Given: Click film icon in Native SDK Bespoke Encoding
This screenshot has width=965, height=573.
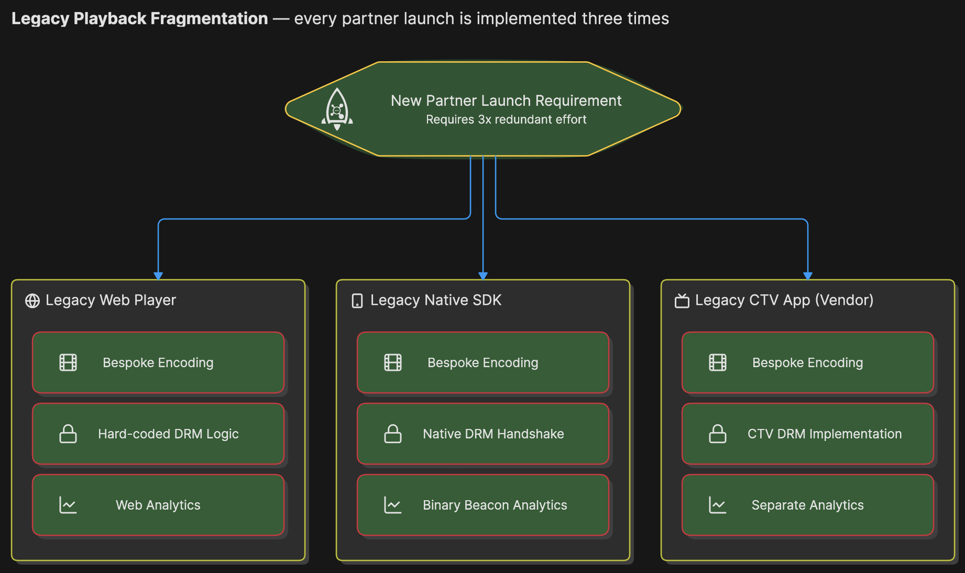Looking at the screenshot, I should tap(393, 362).
